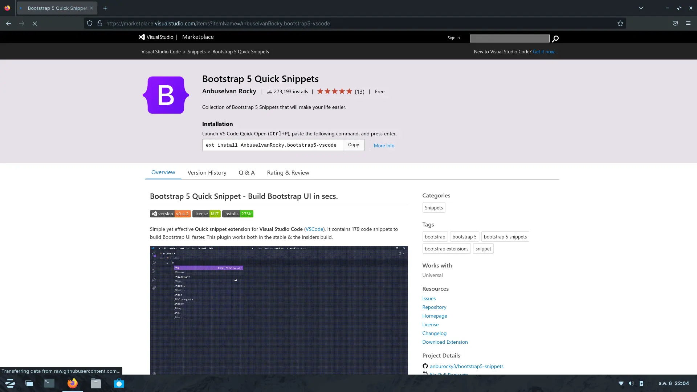Click the site security padlock icon
This screenshot has height=392, width=697.
[x=100, y=24]
